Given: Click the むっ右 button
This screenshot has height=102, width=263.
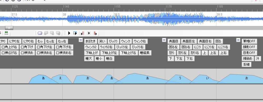Looking at the screenshot, I should click(62, 41).
